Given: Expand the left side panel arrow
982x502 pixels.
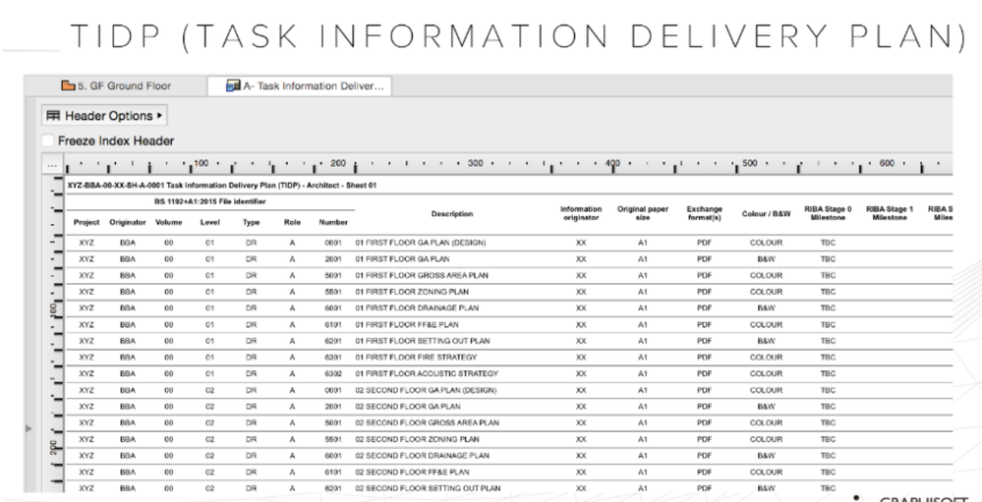Looking at the screenshot, I should pyautogui.click(x=29, y=428).
